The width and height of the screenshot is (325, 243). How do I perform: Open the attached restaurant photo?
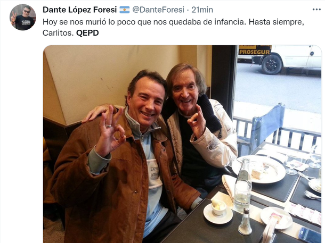182,144
